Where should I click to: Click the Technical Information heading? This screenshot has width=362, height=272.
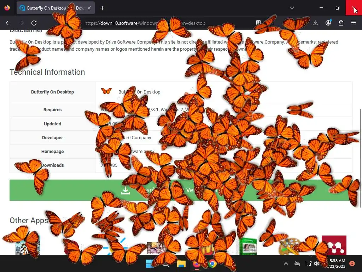(47, 72)
